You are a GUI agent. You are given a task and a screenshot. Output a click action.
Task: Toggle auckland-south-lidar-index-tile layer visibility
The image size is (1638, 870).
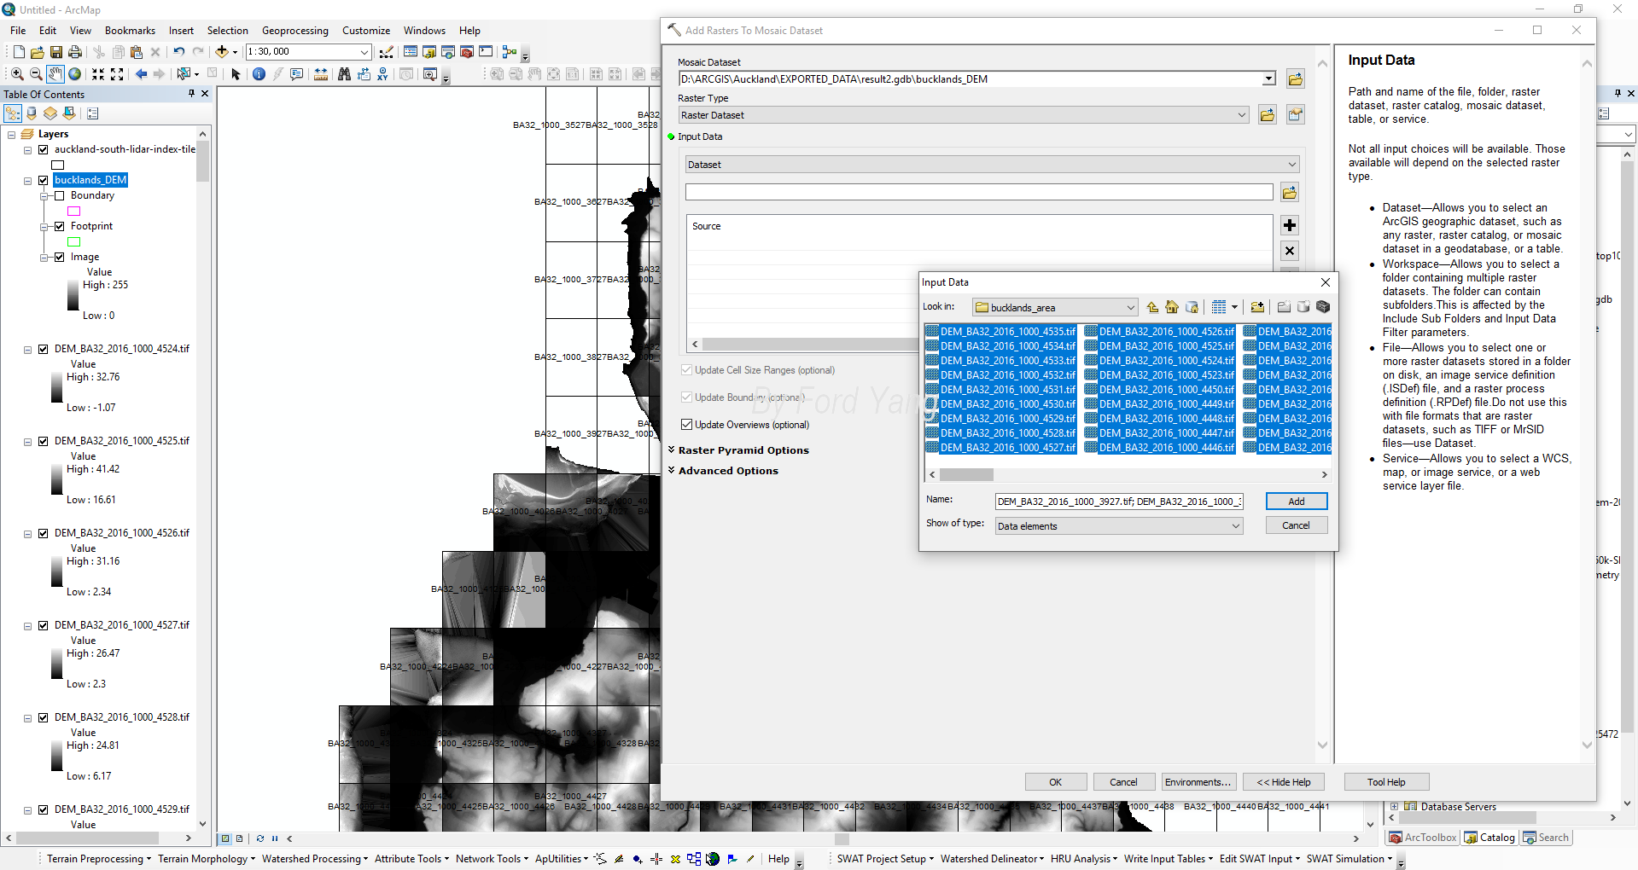tap(44, 149)
